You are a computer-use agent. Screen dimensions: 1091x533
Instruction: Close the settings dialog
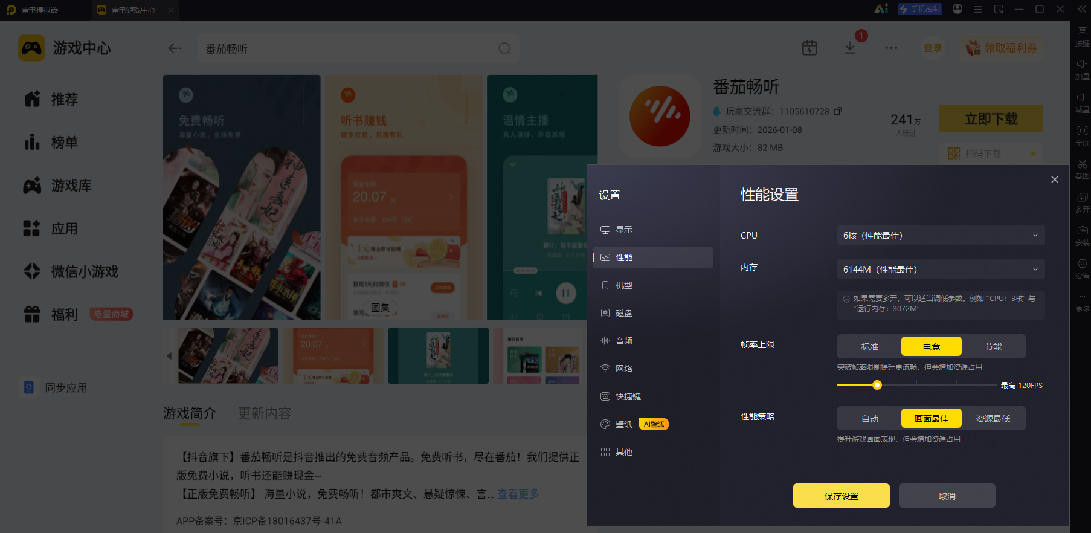pyautogui.click(x=1055, y=179)
